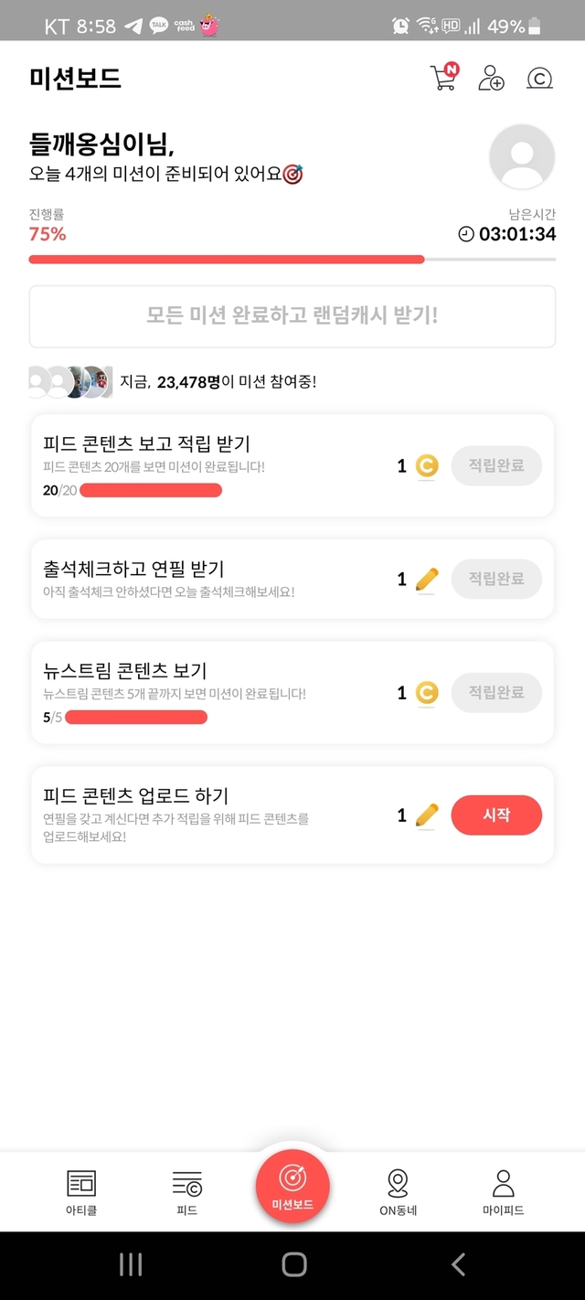
Task: Tap 모든 미션 완료하고 랜덤캐시 받기 button
Action: point(292,316)
